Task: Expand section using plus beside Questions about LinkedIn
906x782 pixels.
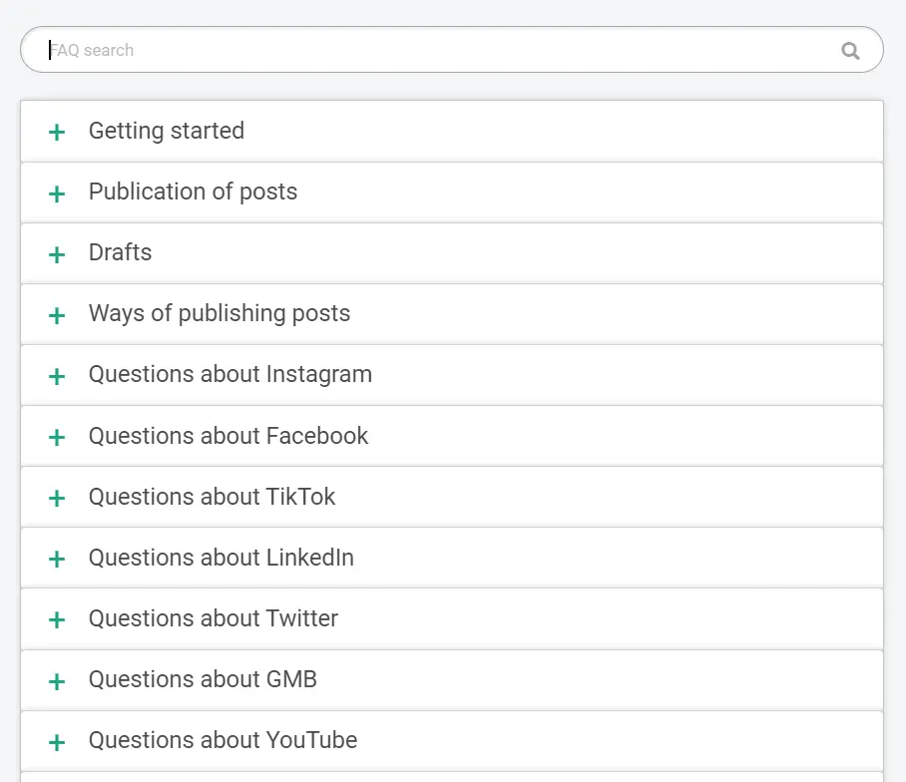Action: [x=57, y=559]
